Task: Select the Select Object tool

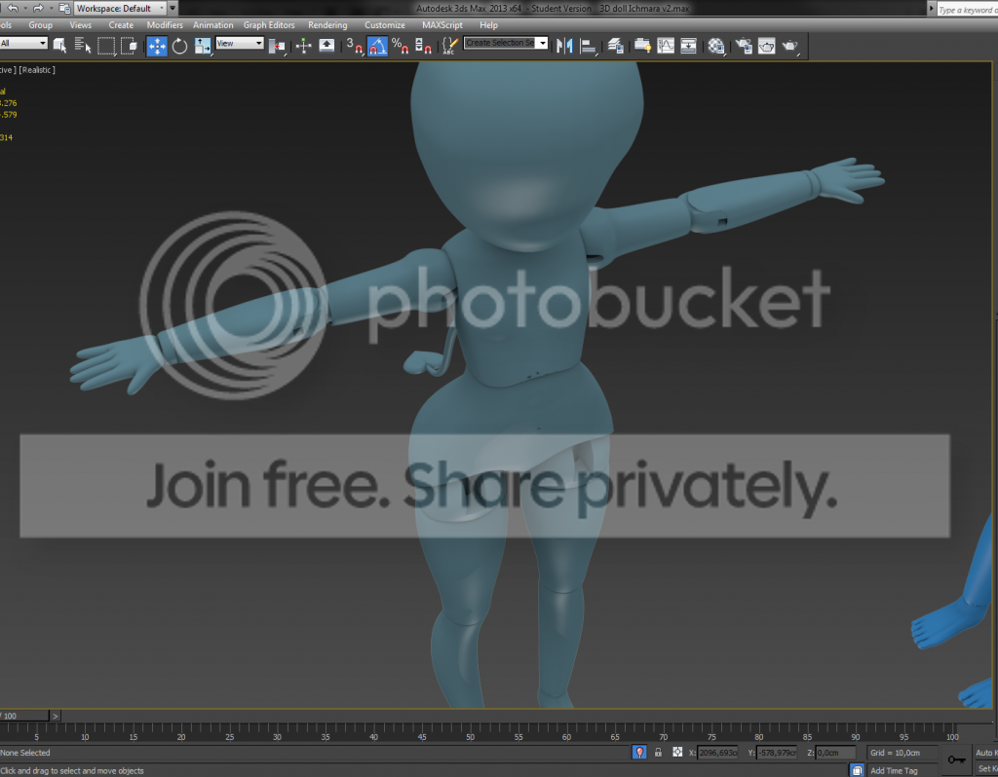Action: point(59,46)
